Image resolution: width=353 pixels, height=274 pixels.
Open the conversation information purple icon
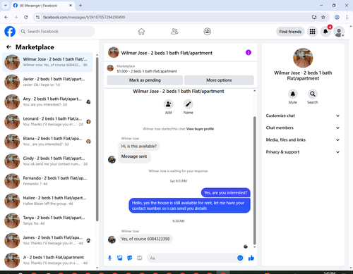249,52
